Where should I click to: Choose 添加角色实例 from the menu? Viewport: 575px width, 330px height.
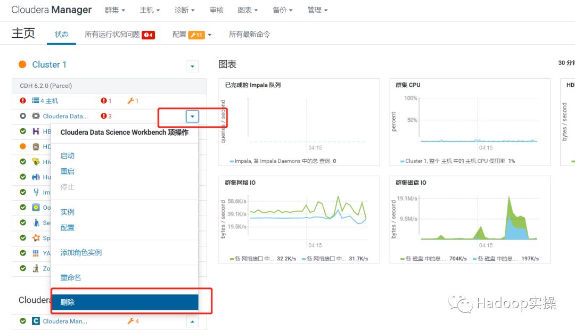tap(81, 253)
